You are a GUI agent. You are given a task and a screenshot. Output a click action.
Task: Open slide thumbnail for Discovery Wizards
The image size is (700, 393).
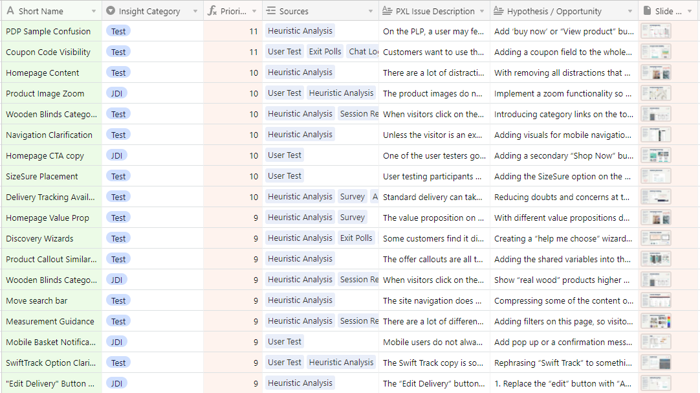[x=656, y=238]
